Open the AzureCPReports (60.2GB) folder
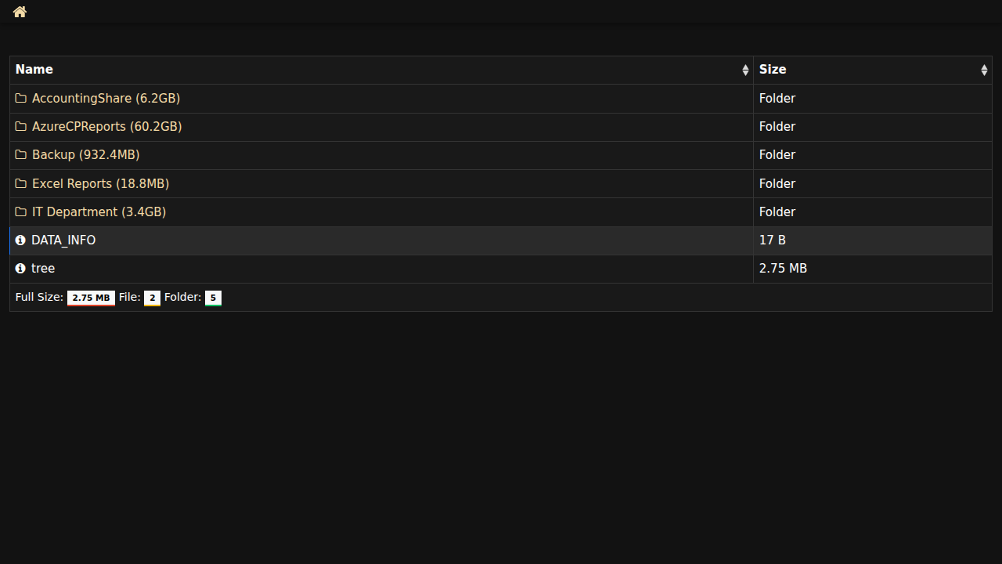The image size is (1002, 564). coord(106,127)
